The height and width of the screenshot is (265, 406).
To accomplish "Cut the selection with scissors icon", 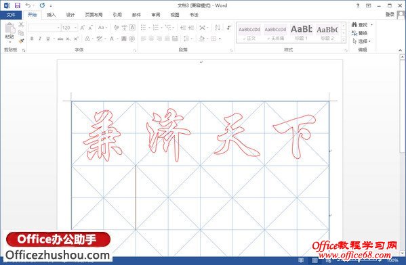I will click(21, 25).
